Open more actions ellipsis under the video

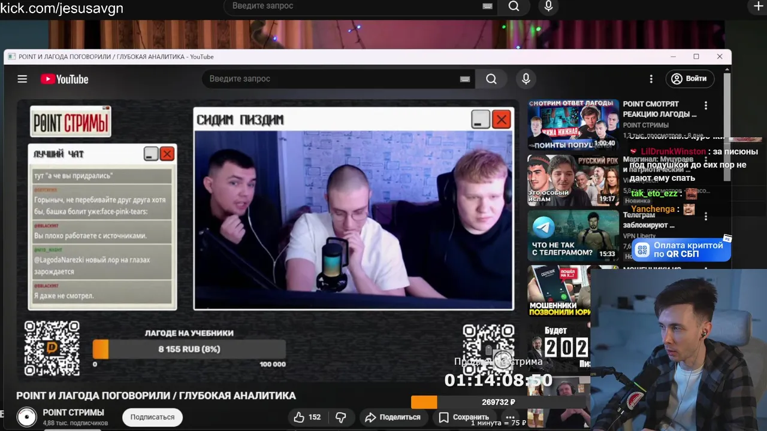pos(510,417)
